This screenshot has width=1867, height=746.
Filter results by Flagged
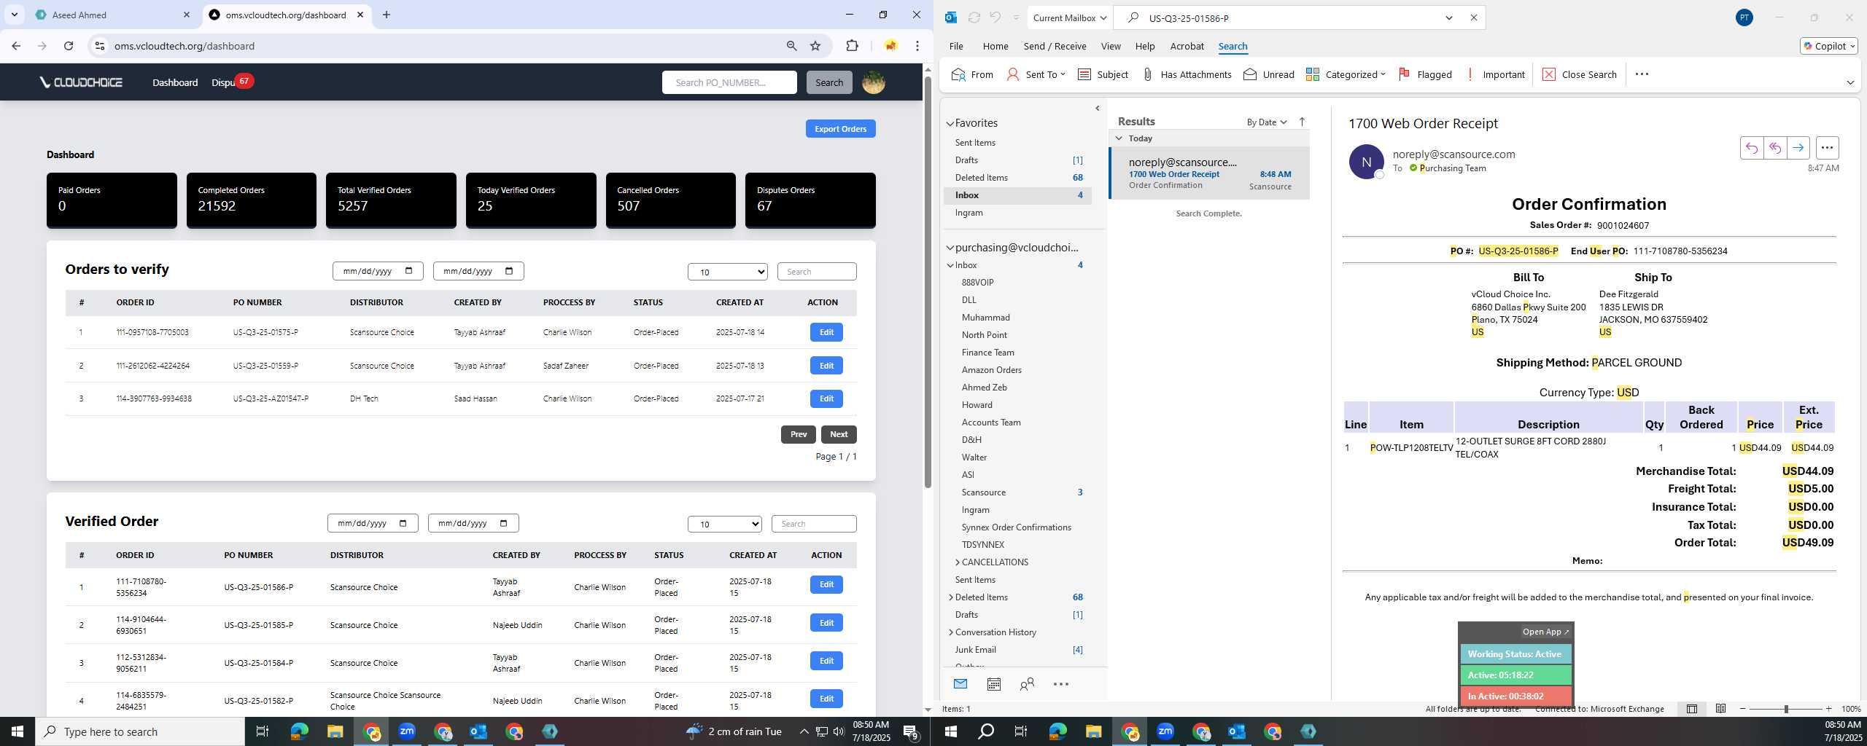point(1425,74)
